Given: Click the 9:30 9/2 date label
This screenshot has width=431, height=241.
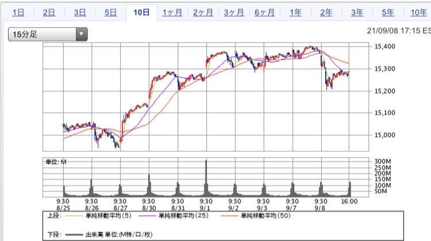Looking at the screenshot, I should point(234,205).
